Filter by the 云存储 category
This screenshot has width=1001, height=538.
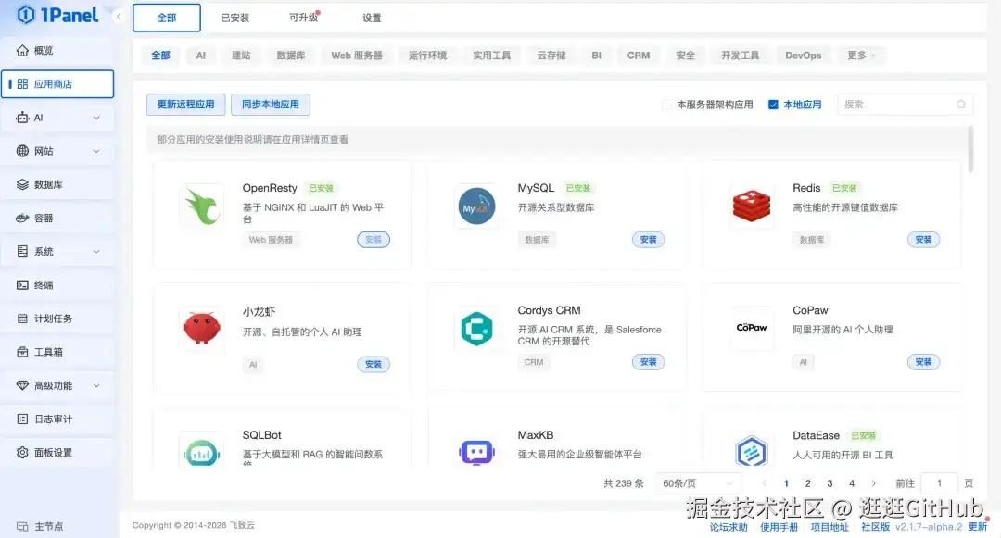tap(551, 56)
